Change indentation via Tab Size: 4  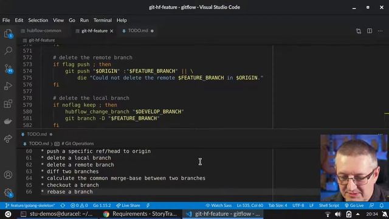click(x=278, y=206)
